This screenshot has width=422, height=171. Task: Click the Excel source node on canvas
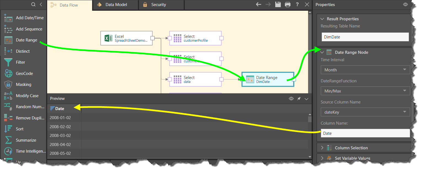tap(126, 38)
